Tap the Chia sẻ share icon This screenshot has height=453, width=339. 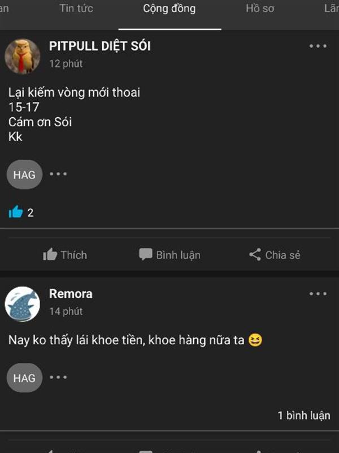pos(255,255)
